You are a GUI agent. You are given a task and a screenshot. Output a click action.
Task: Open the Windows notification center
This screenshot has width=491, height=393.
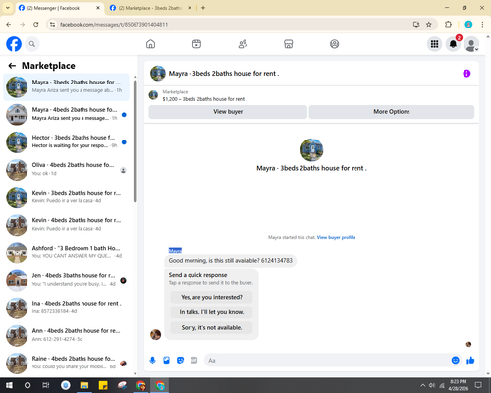point(478,385)
